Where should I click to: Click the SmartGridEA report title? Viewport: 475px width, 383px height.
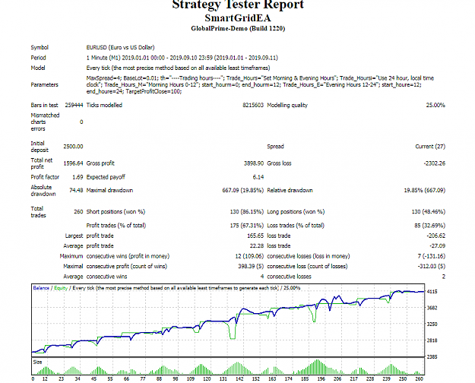(x=238, y=18)
